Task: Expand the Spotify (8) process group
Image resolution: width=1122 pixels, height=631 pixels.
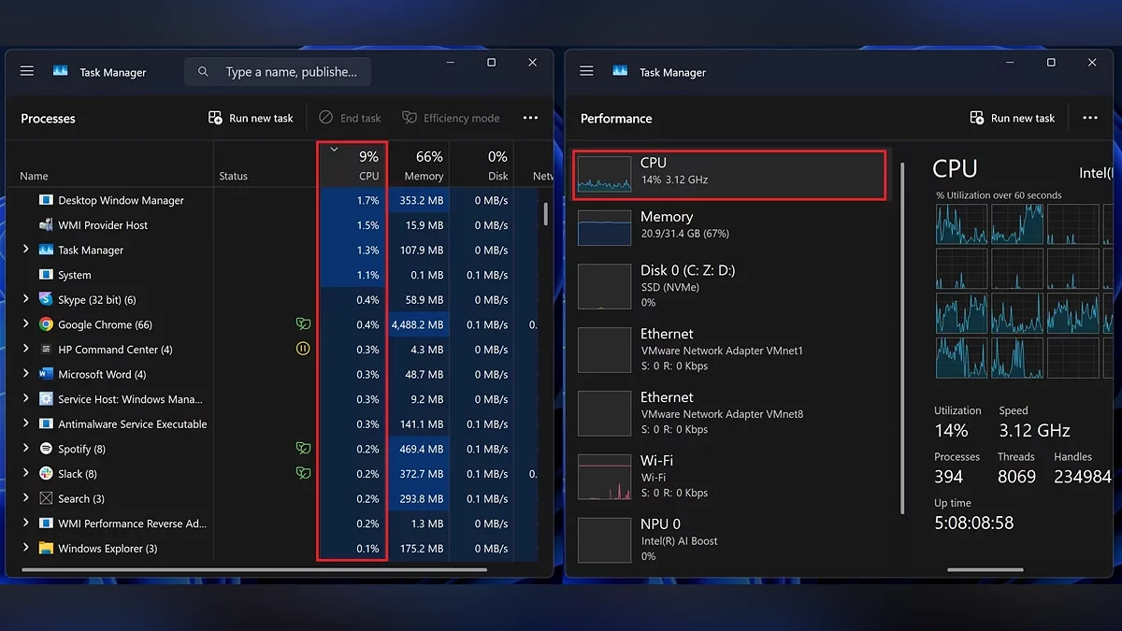Action: pos(26,449)
